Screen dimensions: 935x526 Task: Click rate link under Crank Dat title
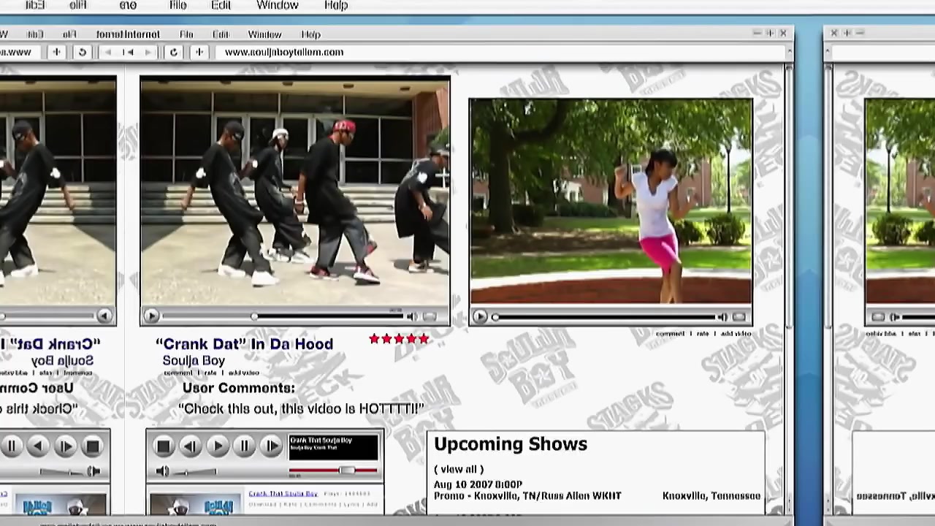tap(210, 373)
